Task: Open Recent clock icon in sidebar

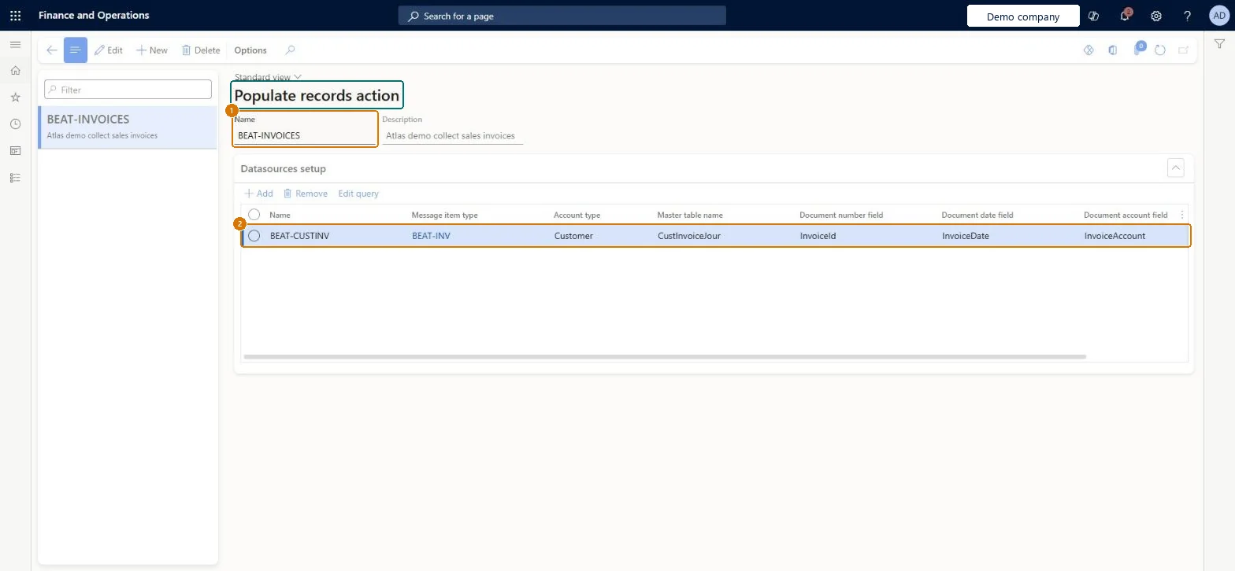Action: pyautogui.click(x=15, y=124)
